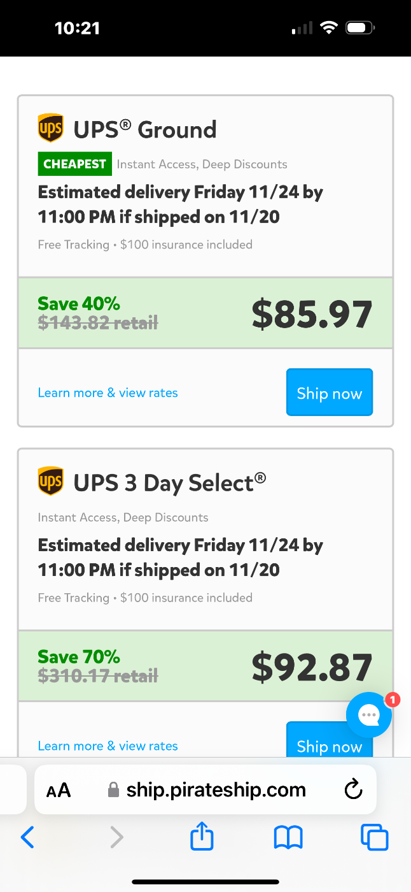411x892 pixels.
Task: Tap the $92.87 UPS 3 Day Select price
Action: [x=312, y=666]
